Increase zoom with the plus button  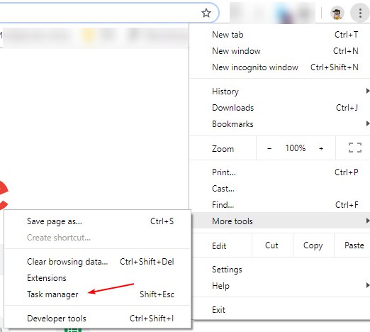point(321,148)
